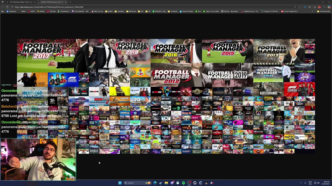Click the Football Manager 2013 tile
This screenshot has width=332, height=186.
click(279, 51)
